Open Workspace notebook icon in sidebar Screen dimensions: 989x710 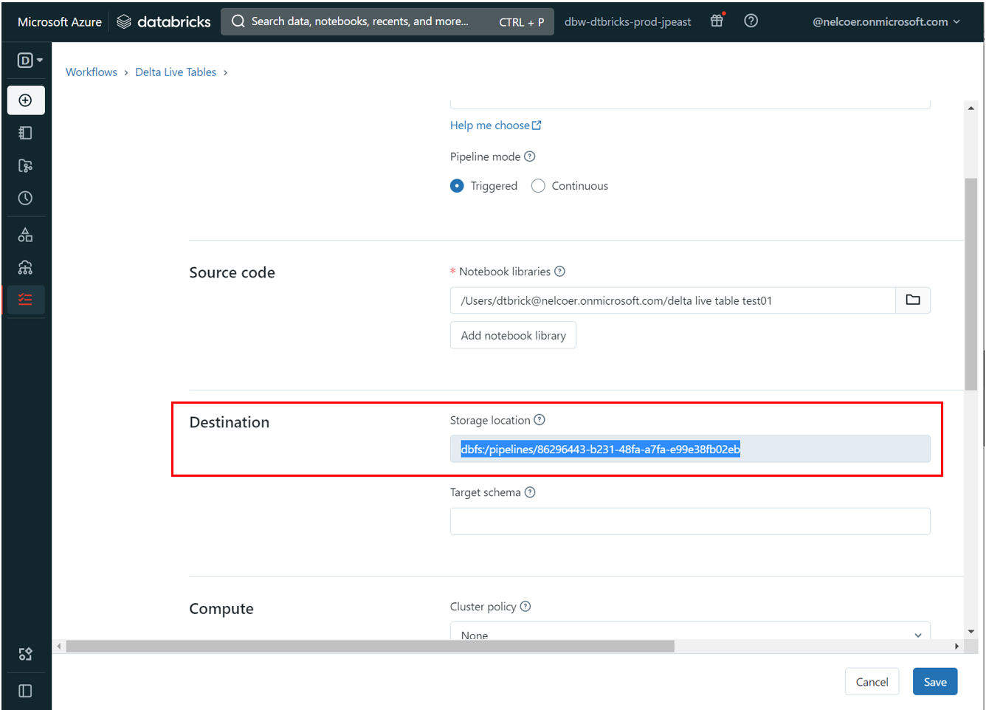click(x=26, y=133)
